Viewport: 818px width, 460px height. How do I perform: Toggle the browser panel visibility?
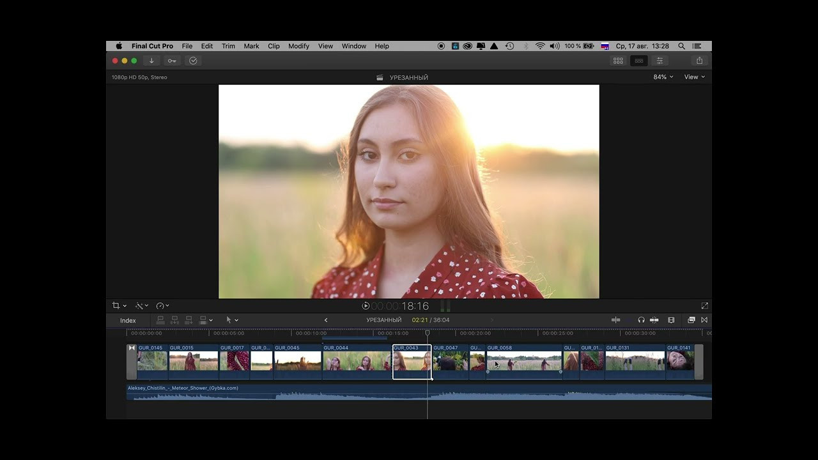tap(618, 61)
